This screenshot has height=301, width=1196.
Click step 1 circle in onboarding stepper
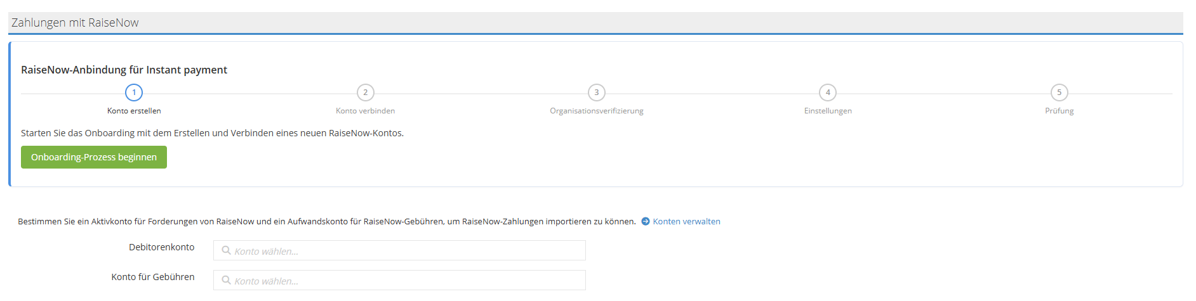[134, 93]
